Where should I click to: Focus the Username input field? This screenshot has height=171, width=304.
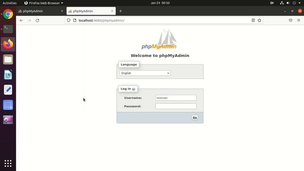tap(176, 98)
